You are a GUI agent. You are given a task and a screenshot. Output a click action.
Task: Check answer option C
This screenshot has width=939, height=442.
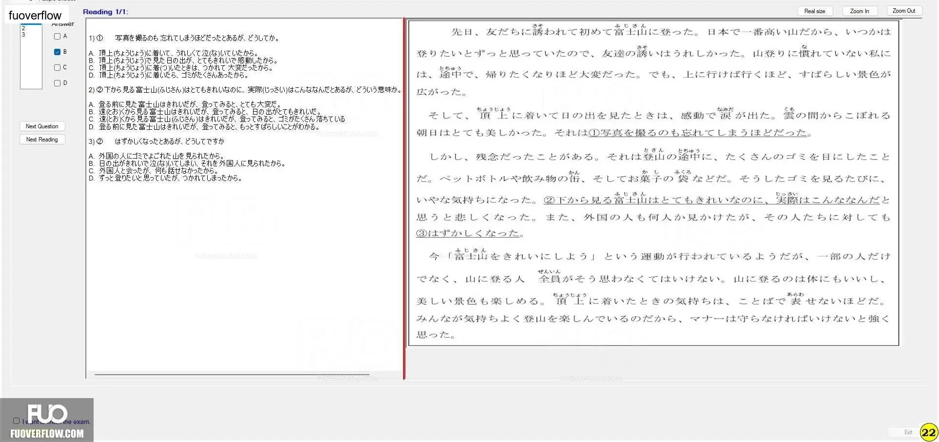(x=57, y=67)
